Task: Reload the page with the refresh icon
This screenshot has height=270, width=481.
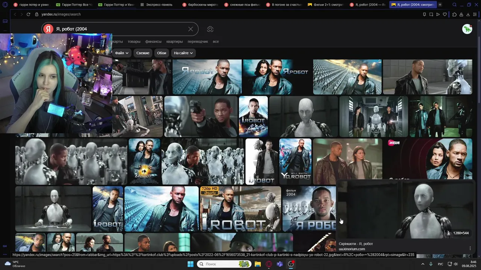Action: [28, 14]
